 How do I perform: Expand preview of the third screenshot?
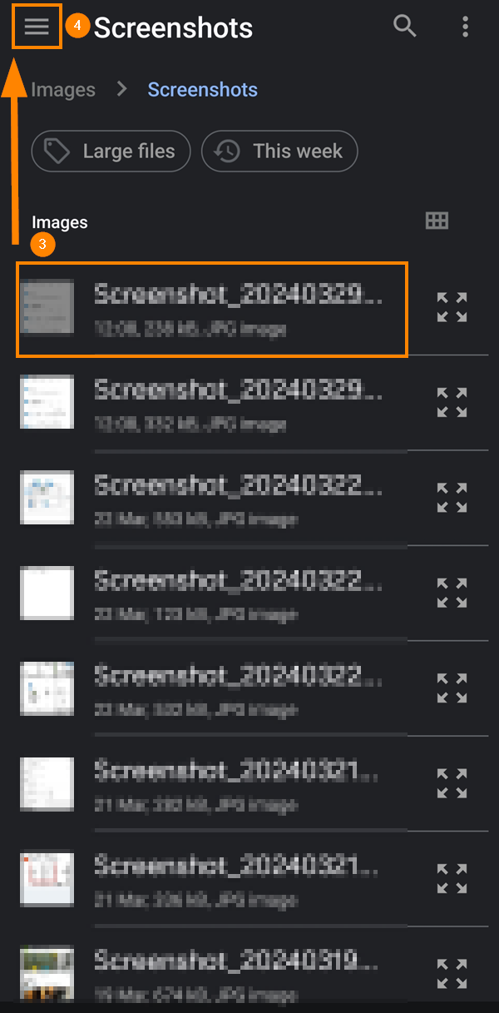tap(452, 498)
